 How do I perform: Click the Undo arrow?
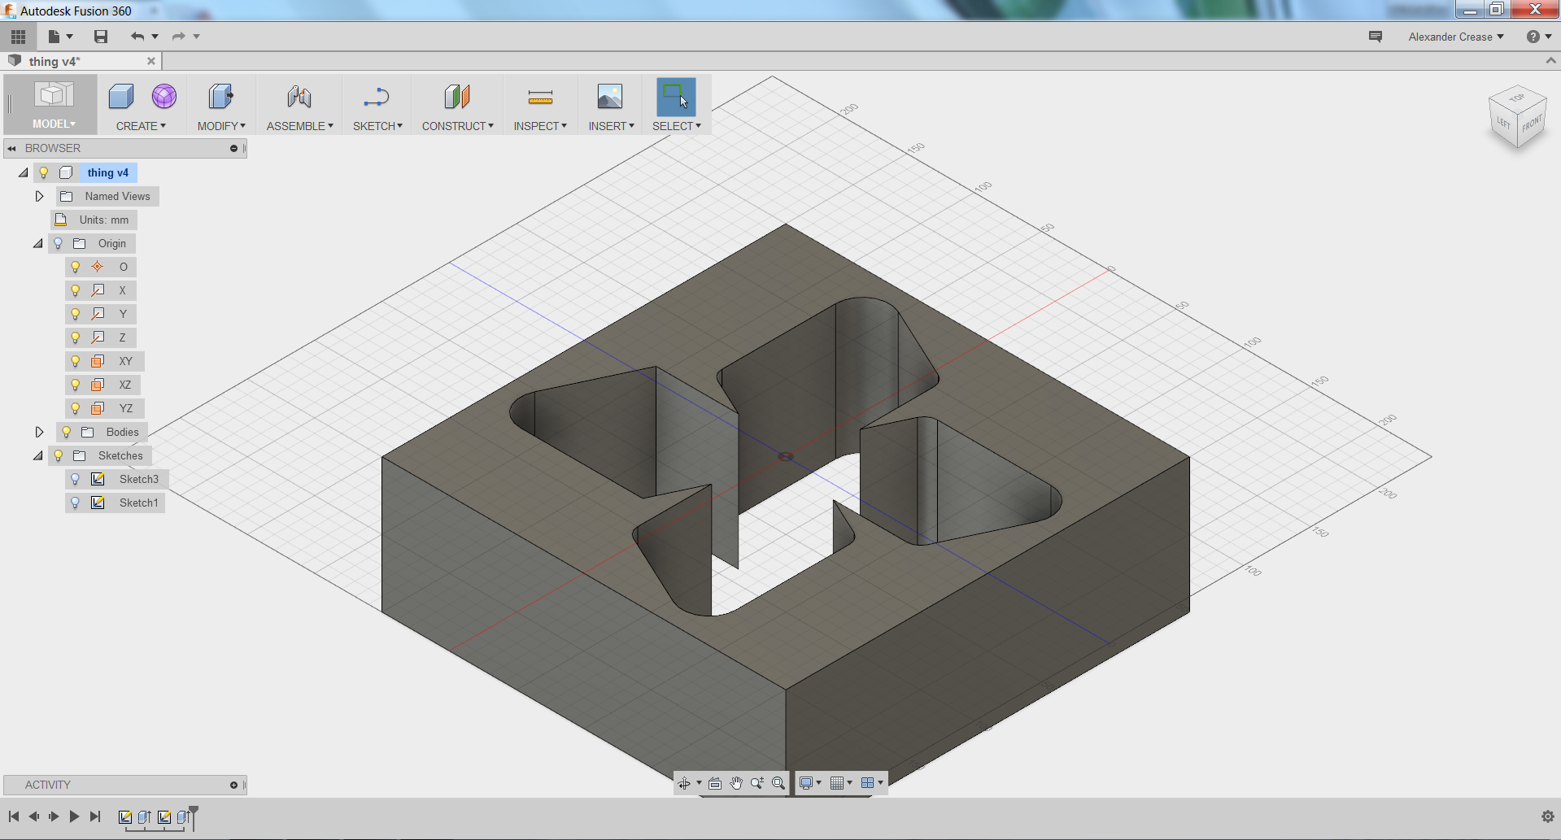click(x=137, y=36)
